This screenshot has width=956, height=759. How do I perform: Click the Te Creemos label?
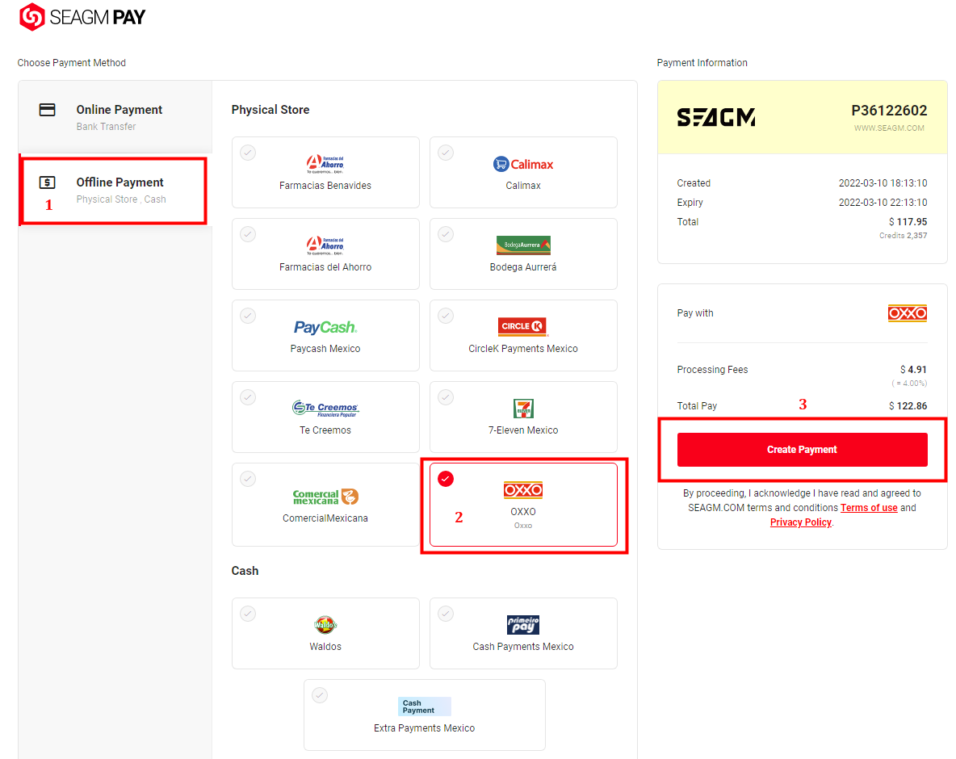tap(325, 430)
